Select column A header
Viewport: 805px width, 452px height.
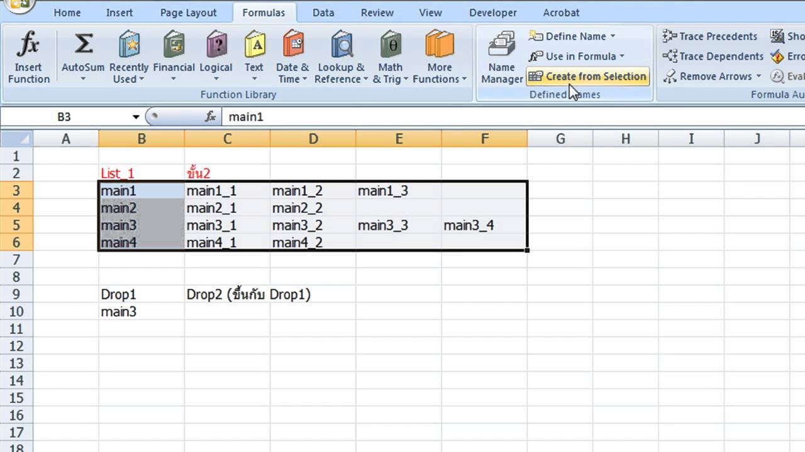click(65, 139)
